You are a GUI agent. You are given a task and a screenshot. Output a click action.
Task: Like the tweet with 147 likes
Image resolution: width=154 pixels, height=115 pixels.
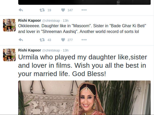63,10
